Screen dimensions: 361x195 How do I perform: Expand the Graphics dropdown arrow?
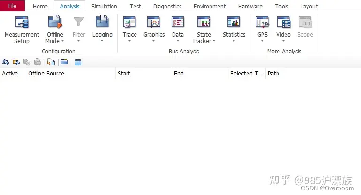pyautogui.click(x=154, y=41)
